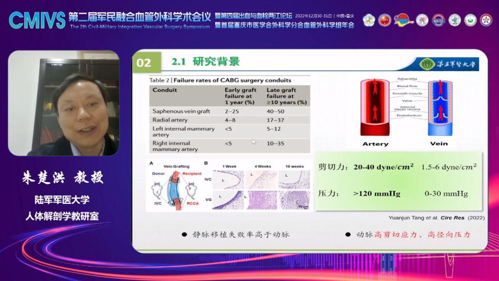The image size is (499, 281).
Task: Select the Radial artery row label
Action: tap(170, 120)
